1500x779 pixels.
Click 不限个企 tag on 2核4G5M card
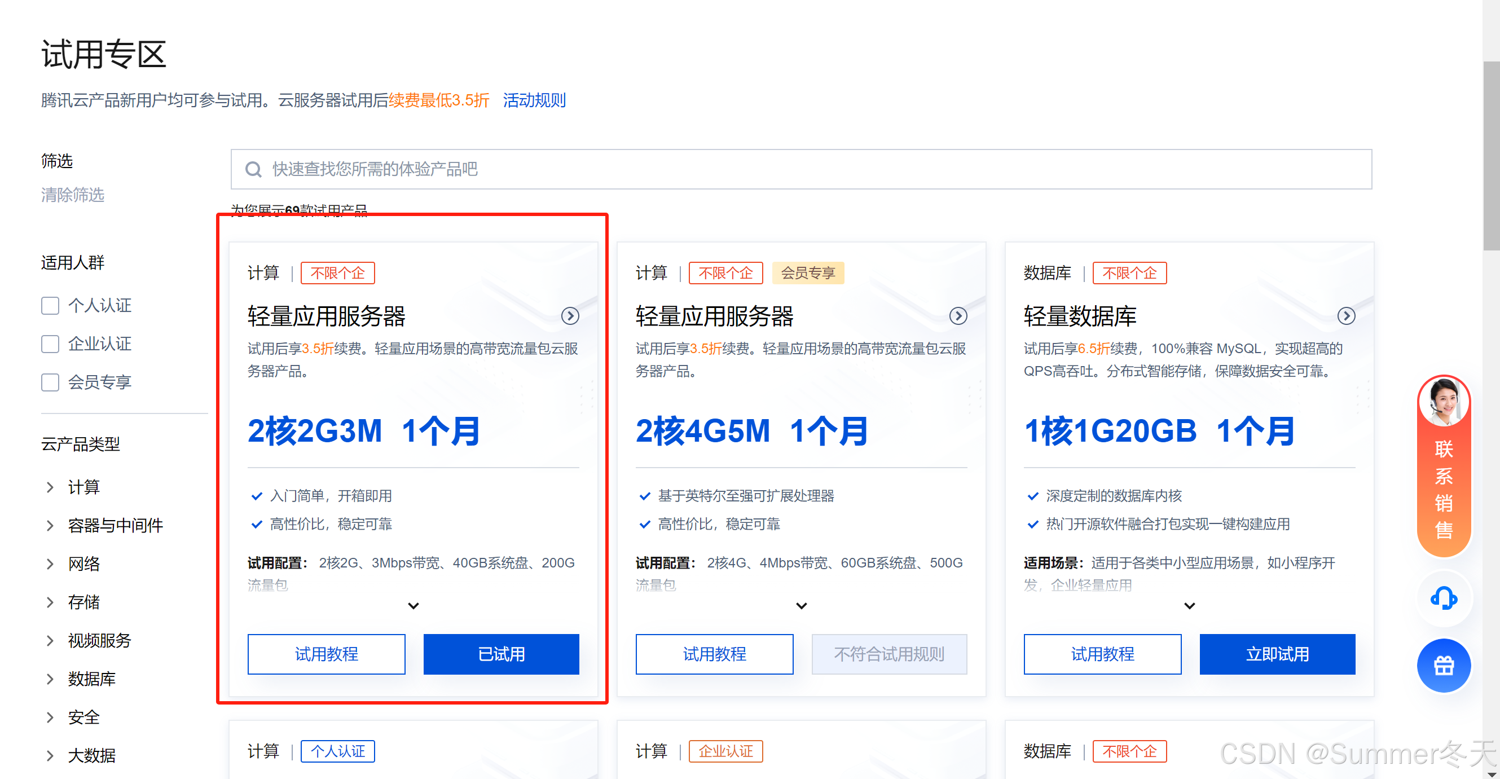click(x=725, y=273)
